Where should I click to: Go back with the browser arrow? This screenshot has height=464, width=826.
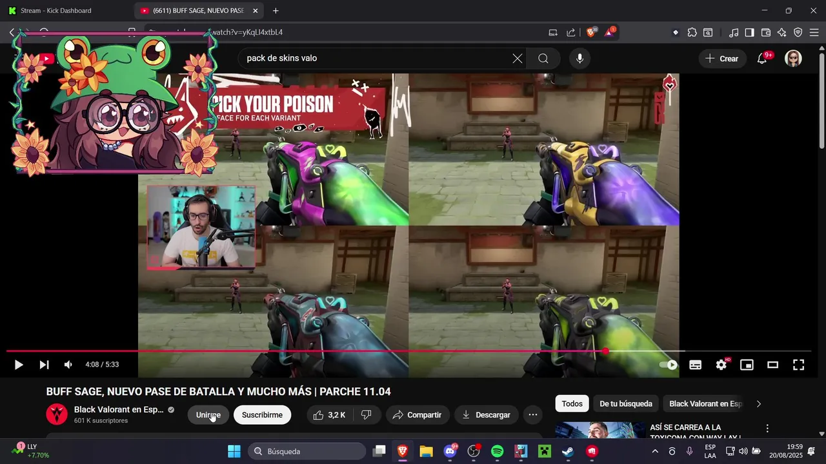pyautogui.click(x=12, y=32)
